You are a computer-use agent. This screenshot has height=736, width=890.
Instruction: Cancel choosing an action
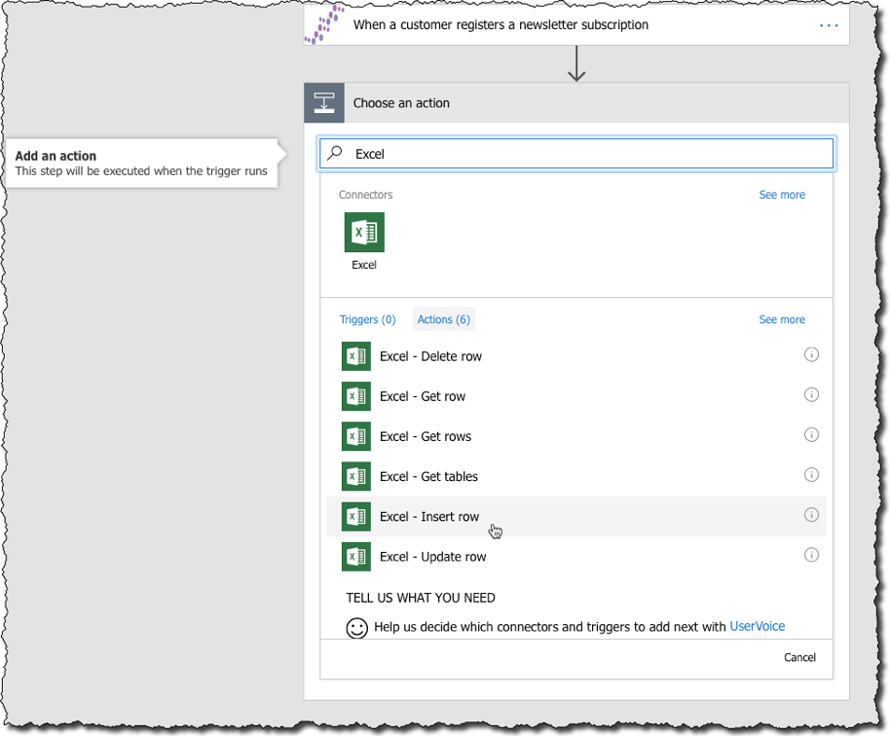pyautogui.click(x=799, y=657)
